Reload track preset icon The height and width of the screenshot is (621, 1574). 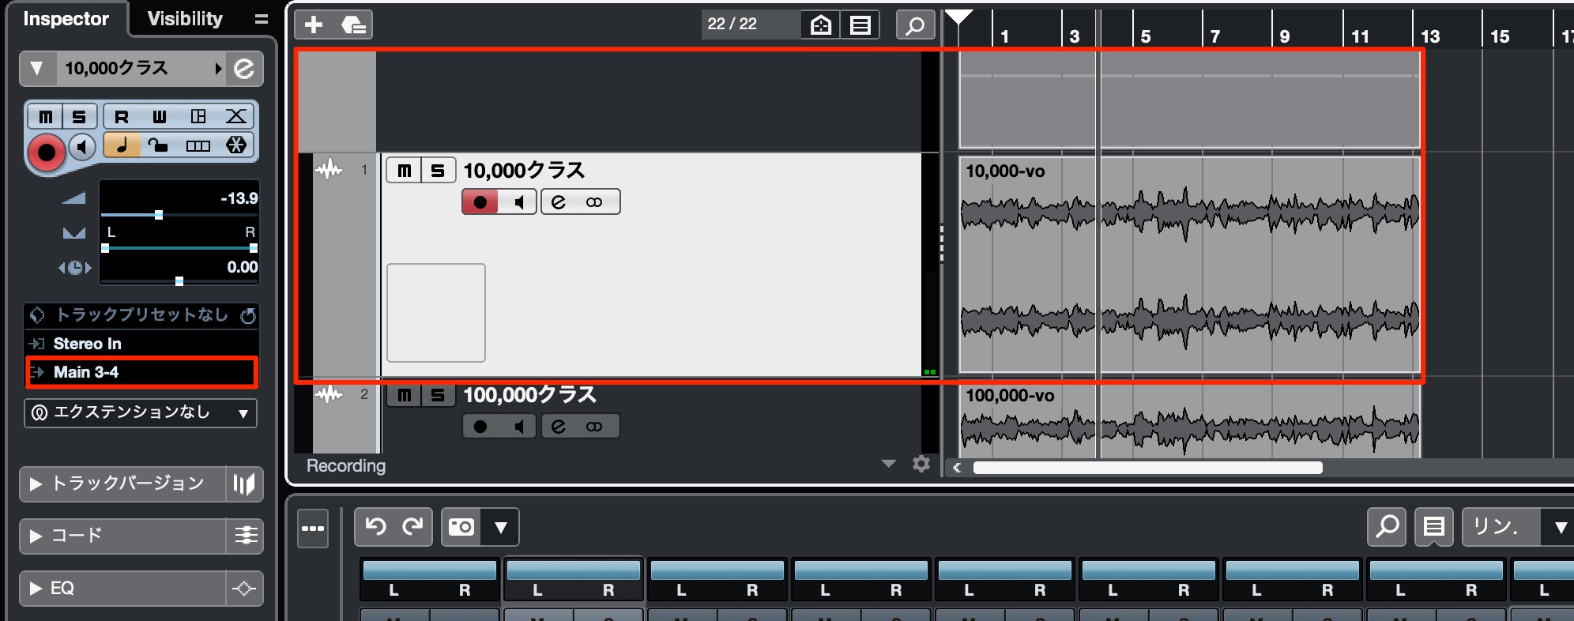click(x=248, y=316)
